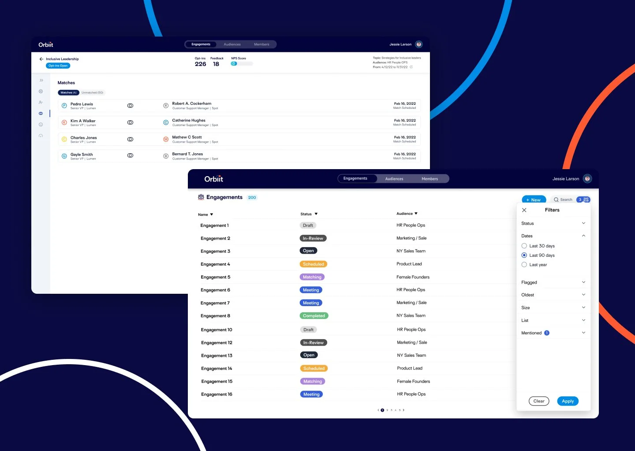Expand the Size filter section
This screenshot has width=635, height=451.
[x=583, y=307]
